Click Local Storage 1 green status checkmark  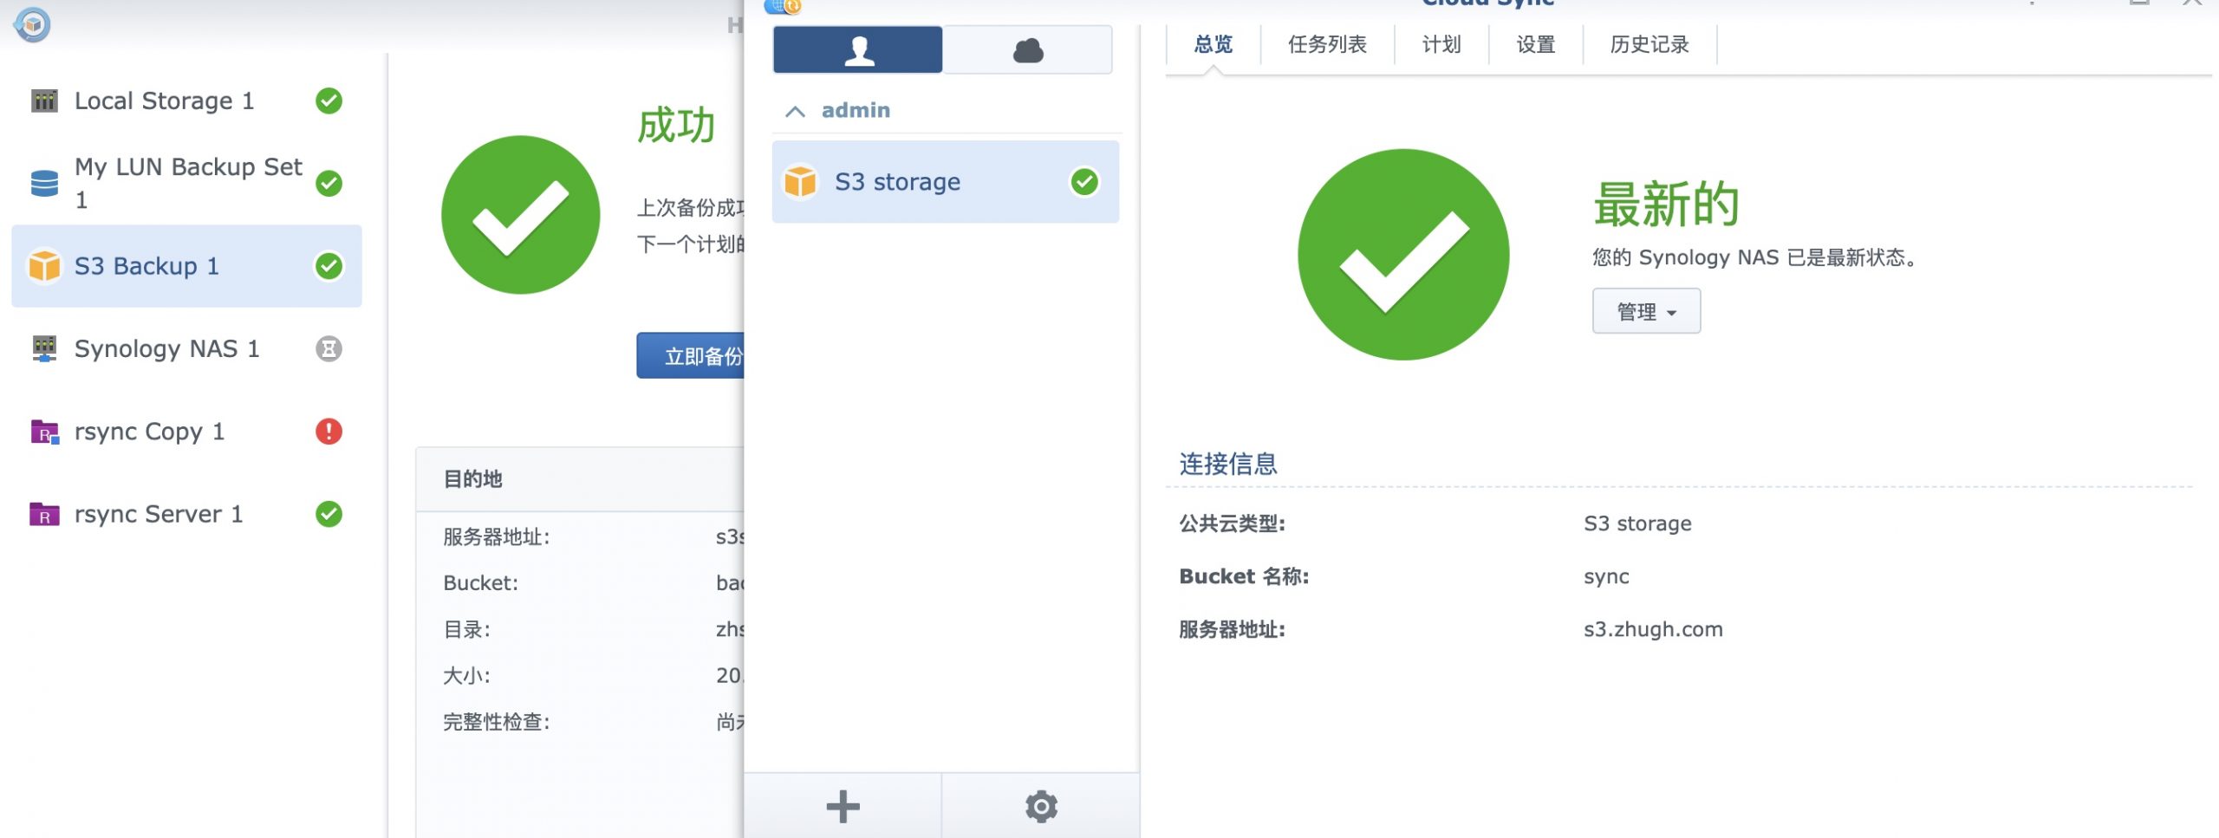pos(329,101)
